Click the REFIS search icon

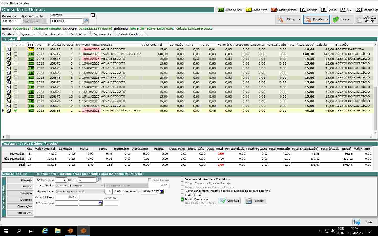click(99, 180)
